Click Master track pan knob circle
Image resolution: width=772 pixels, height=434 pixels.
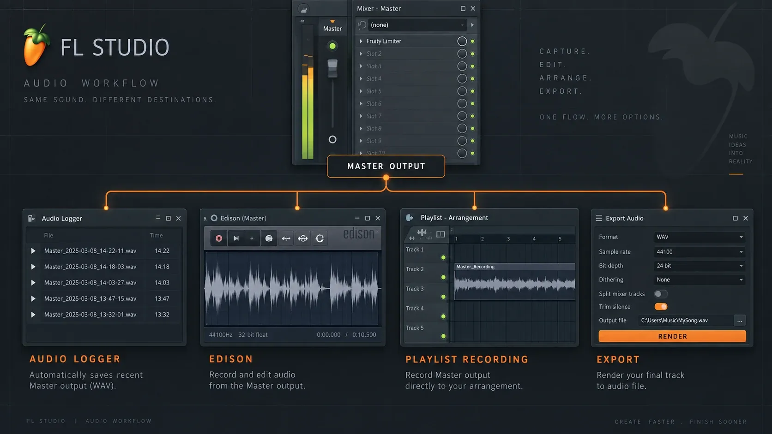[332, 139]
